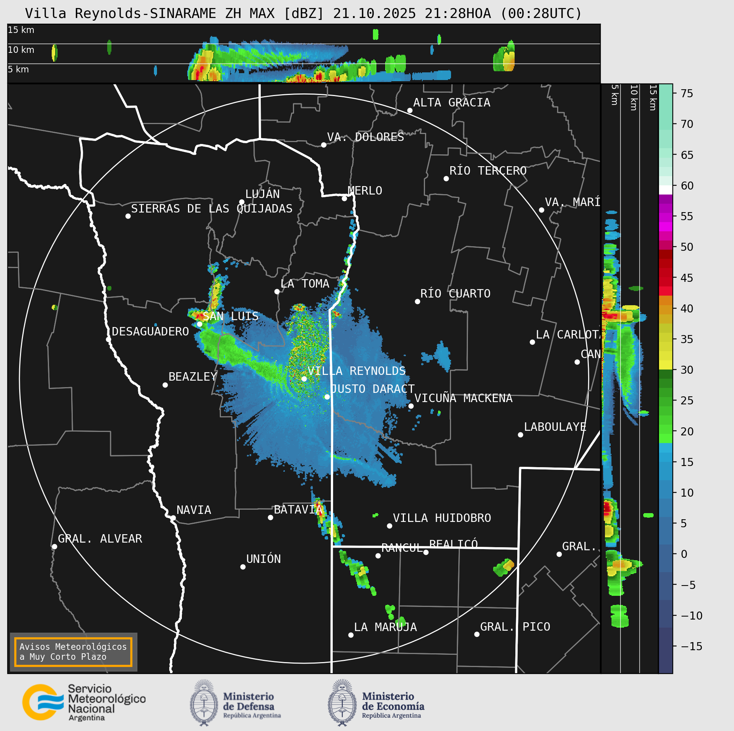Click the La Carlota city marker

[x=532, y=342]
